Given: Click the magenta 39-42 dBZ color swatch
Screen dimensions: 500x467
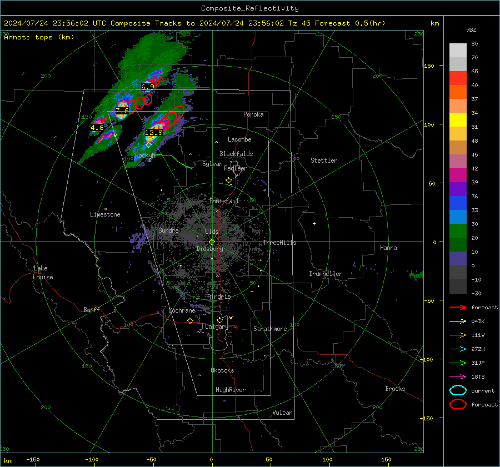Looking at the screenshot, I should tap(458, 175).
